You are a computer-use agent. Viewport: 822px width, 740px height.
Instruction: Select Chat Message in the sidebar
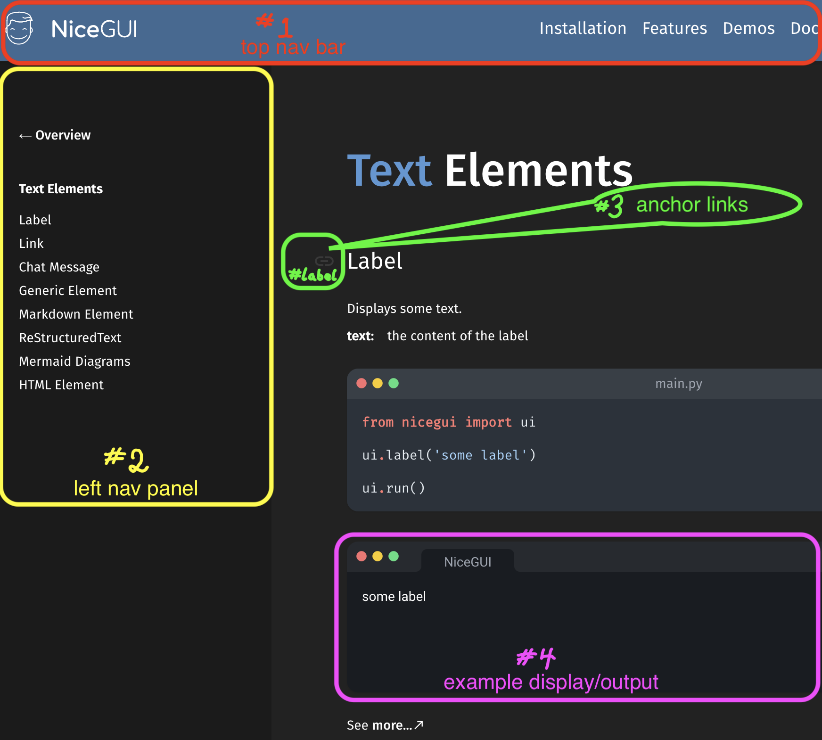[x=59, y=267]
